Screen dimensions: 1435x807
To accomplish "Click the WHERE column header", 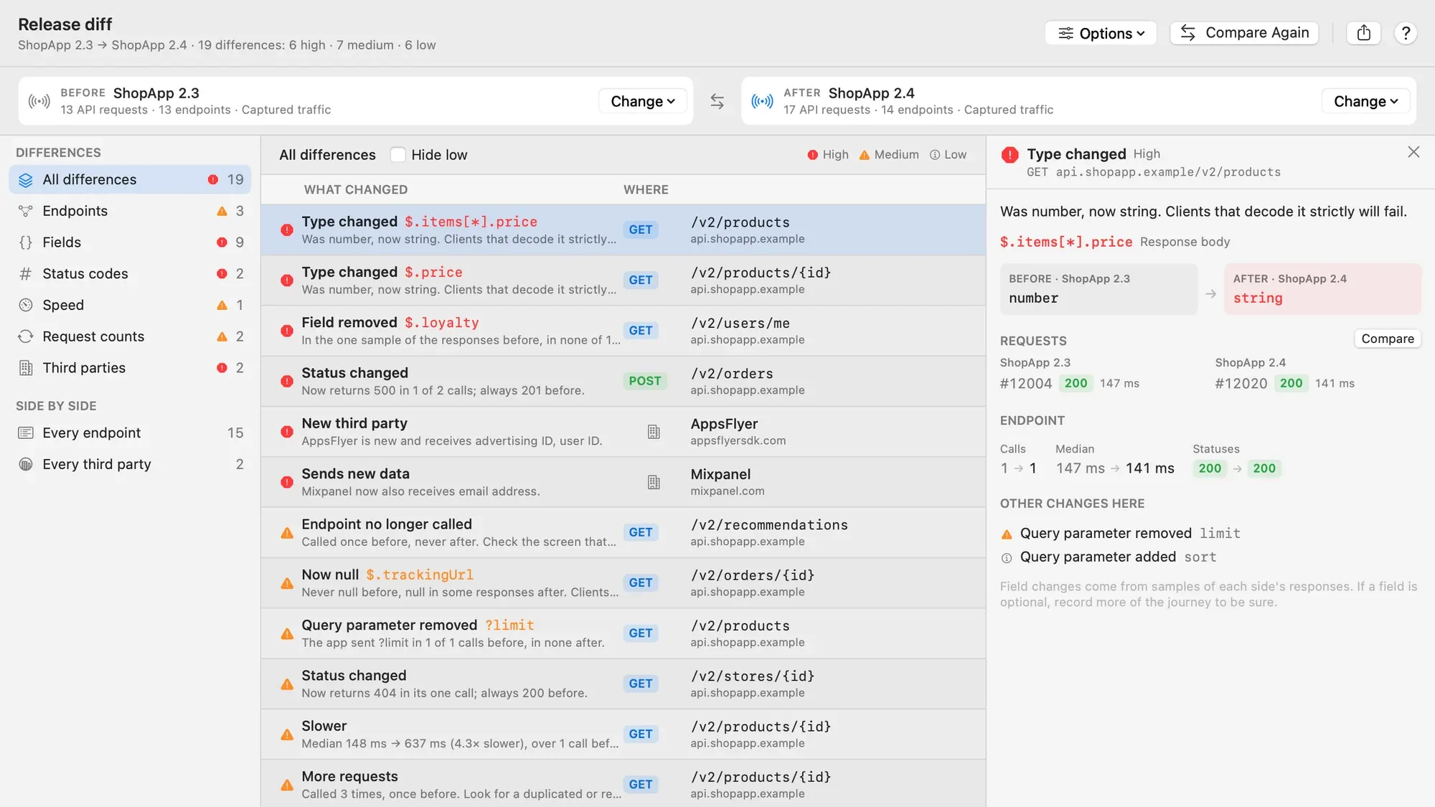I will pyautogui.click(x=646, y=189).
